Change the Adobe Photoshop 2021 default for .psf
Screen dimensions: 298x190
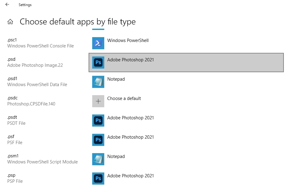pos(186,140)
